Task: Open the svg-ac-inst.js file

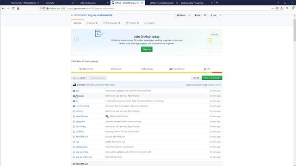Action: 82,152
